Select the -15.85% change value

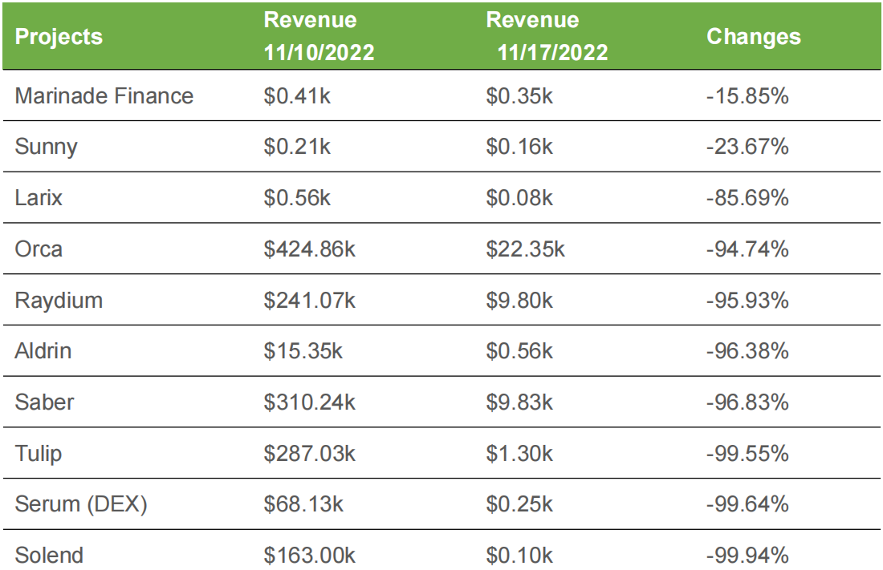747,95
